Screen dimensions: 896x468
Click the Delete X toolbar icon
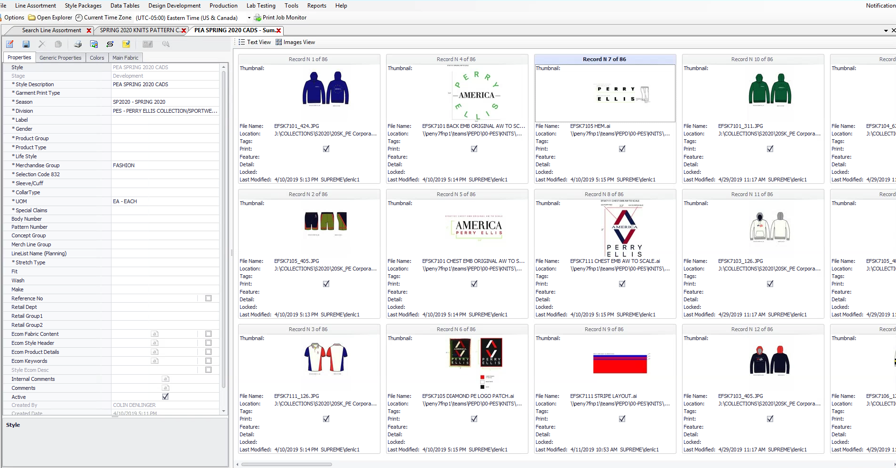pos(42,44)
